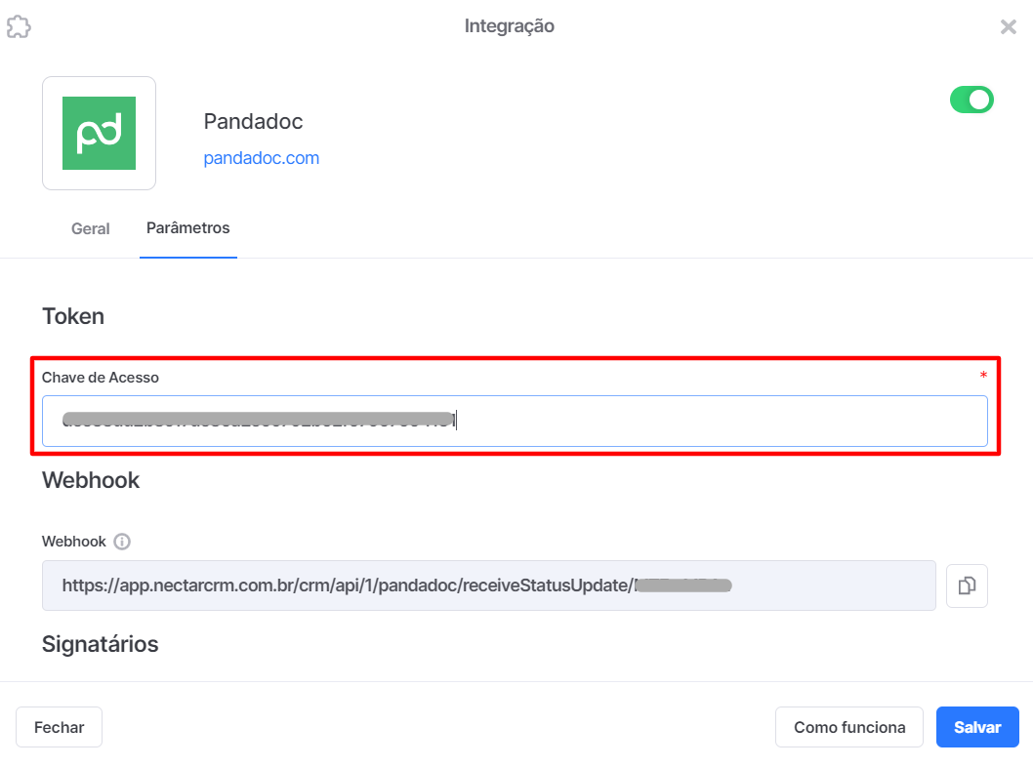Close the Integração dialog with the X
This screenshot has height=767, width=1033.
pyautogui.click(x=1008, y=27)
